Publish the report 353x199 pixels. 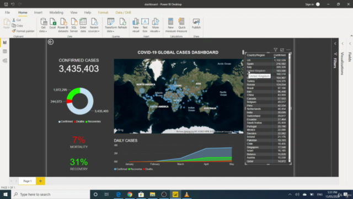(x=196, y=23)
